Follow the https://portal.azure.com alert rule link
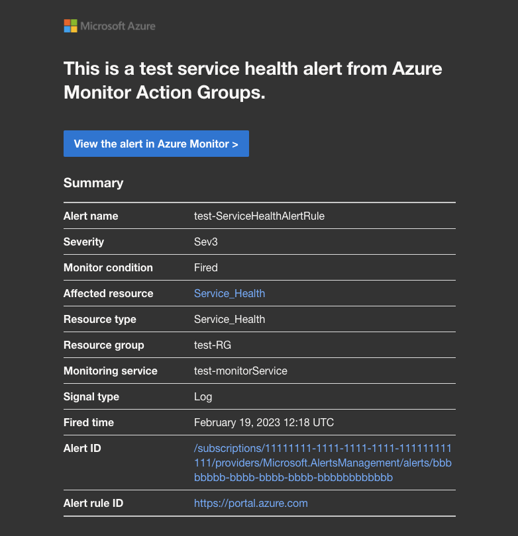The height and width of the screenshot is (536, 518). tap(251, 503)
